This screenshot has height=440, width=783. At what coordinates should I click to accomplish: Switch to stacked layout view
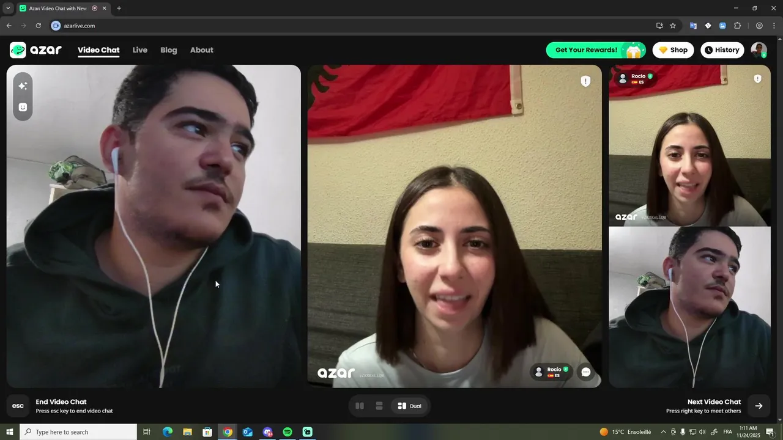pyautogui.click(x=379, y=406)
